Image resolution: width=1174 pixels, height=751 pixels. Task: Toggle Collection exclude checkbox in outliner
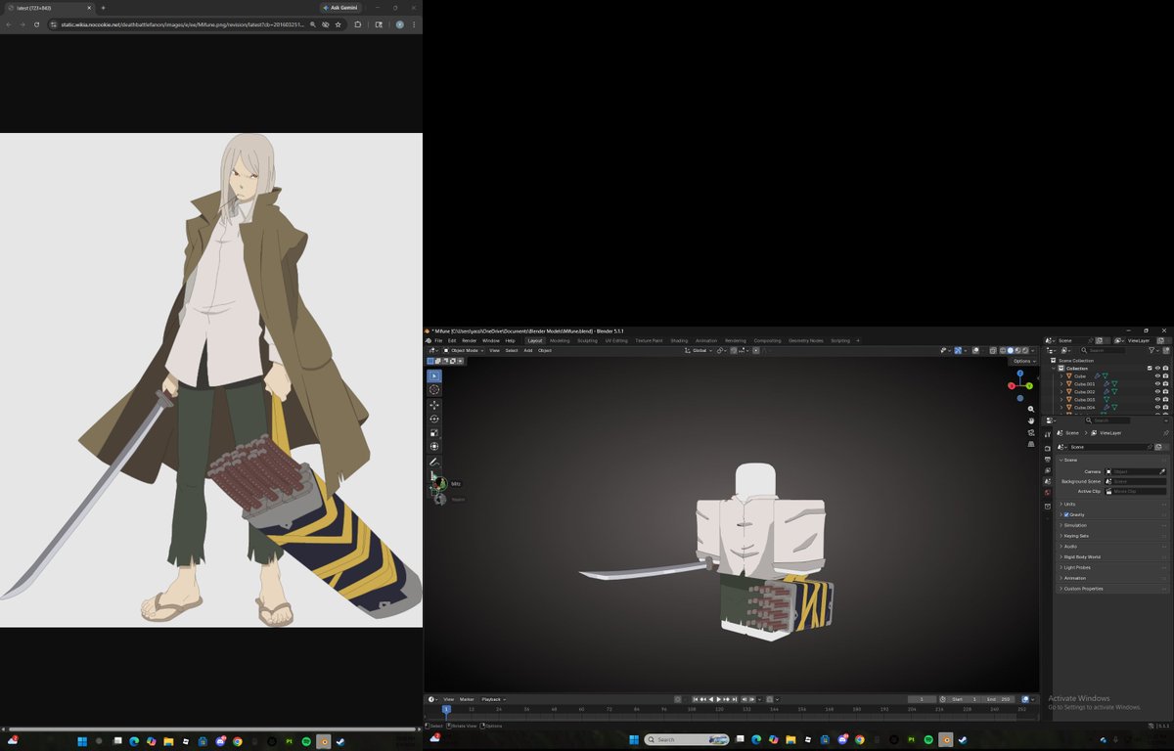click(1150, 369)
